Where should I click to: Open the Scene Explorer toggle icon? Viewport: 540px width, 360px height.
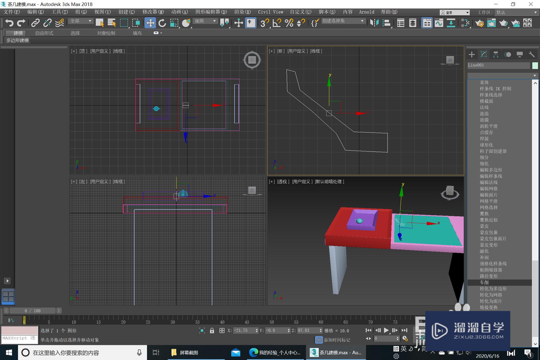401,23
